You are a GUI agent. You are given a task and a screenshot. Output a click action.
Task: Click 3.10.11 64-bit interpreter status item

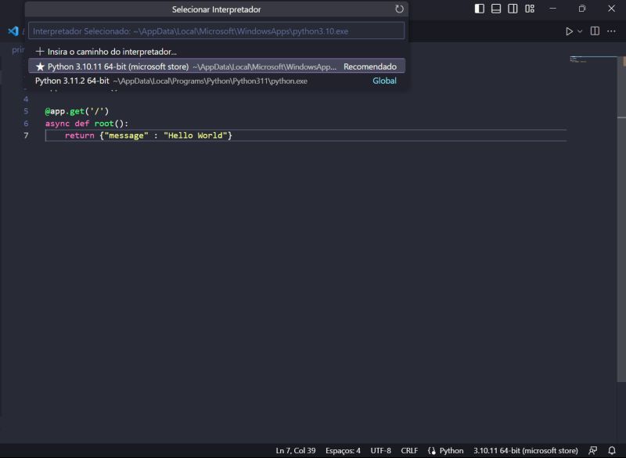[x=525, y=450]
